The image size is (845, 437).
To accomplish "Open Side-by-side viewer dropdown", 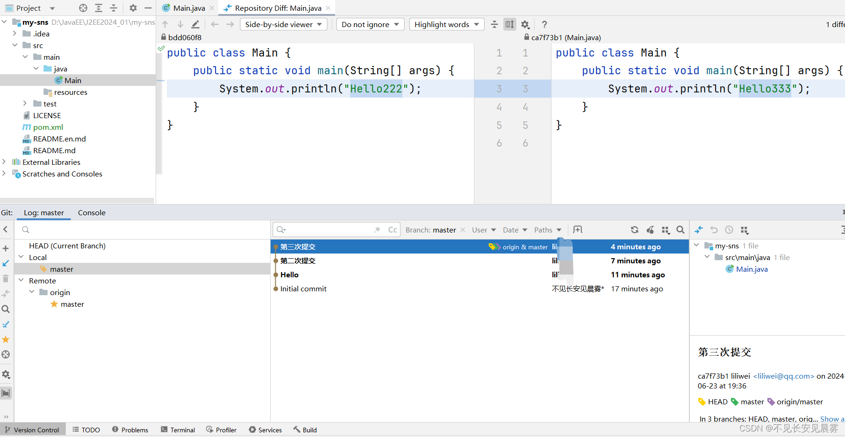I will pyautogui.click(x=283, y=24).
